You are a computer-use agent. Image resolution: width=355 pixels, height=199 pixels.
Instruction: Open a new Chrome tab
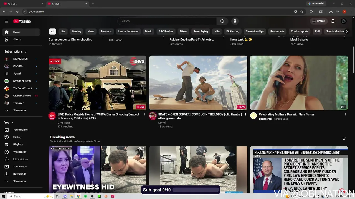point(93,4)
